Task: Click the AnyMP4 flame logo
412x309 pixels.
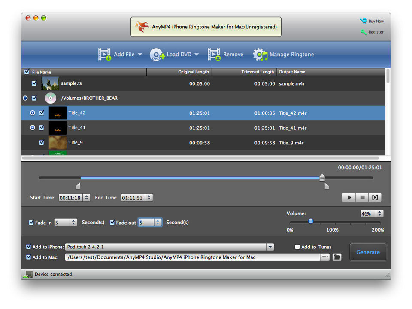Action: (142, 27)
